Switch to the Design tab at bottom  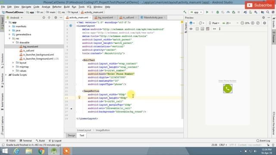pos(71,136)
